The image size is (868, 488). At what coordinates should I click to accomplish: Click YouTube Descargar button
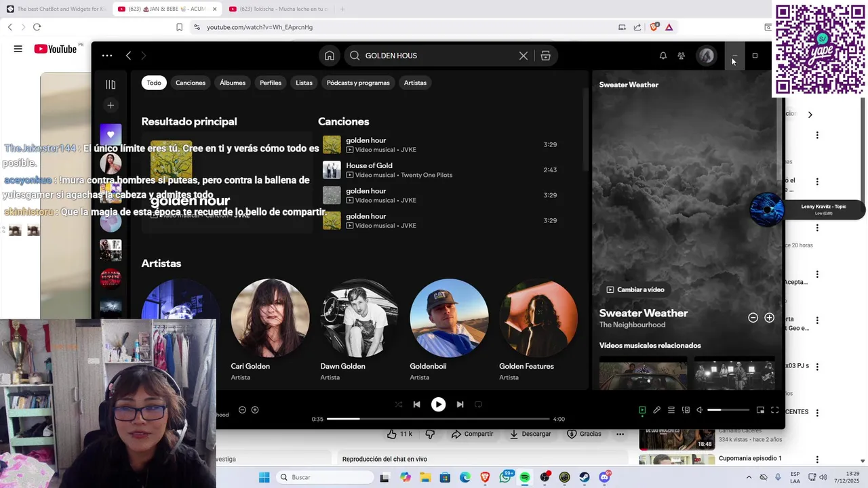tap(530, 434)
